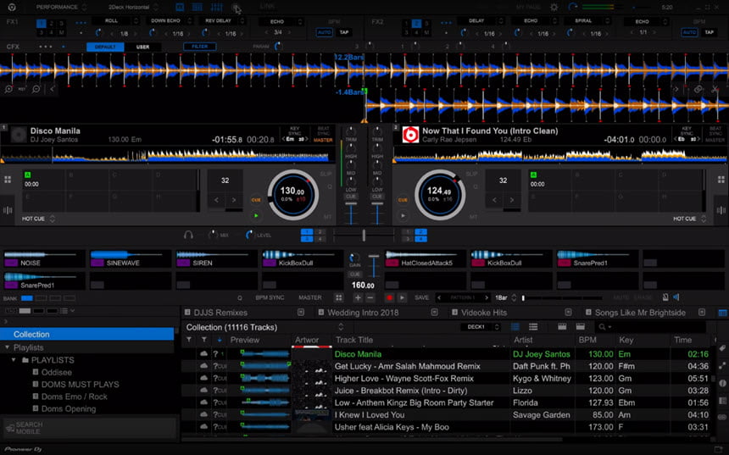Toggle sampler BPM SYNC
Viewport: 729px width, 455px height.
[270, 297]
